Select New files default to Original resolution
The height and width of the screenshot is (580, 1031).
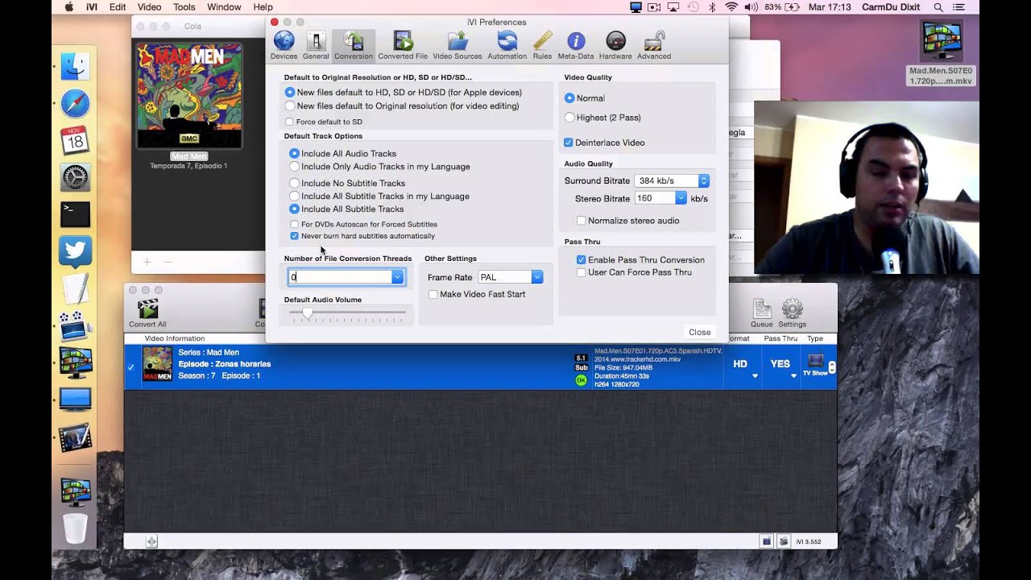[290, 106]
